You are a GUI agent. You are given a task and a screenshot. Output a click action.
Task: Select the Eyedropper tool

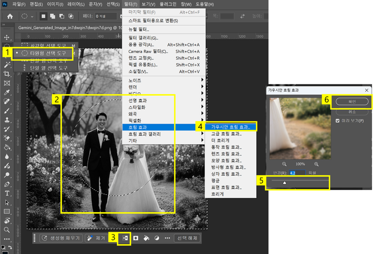7,92
